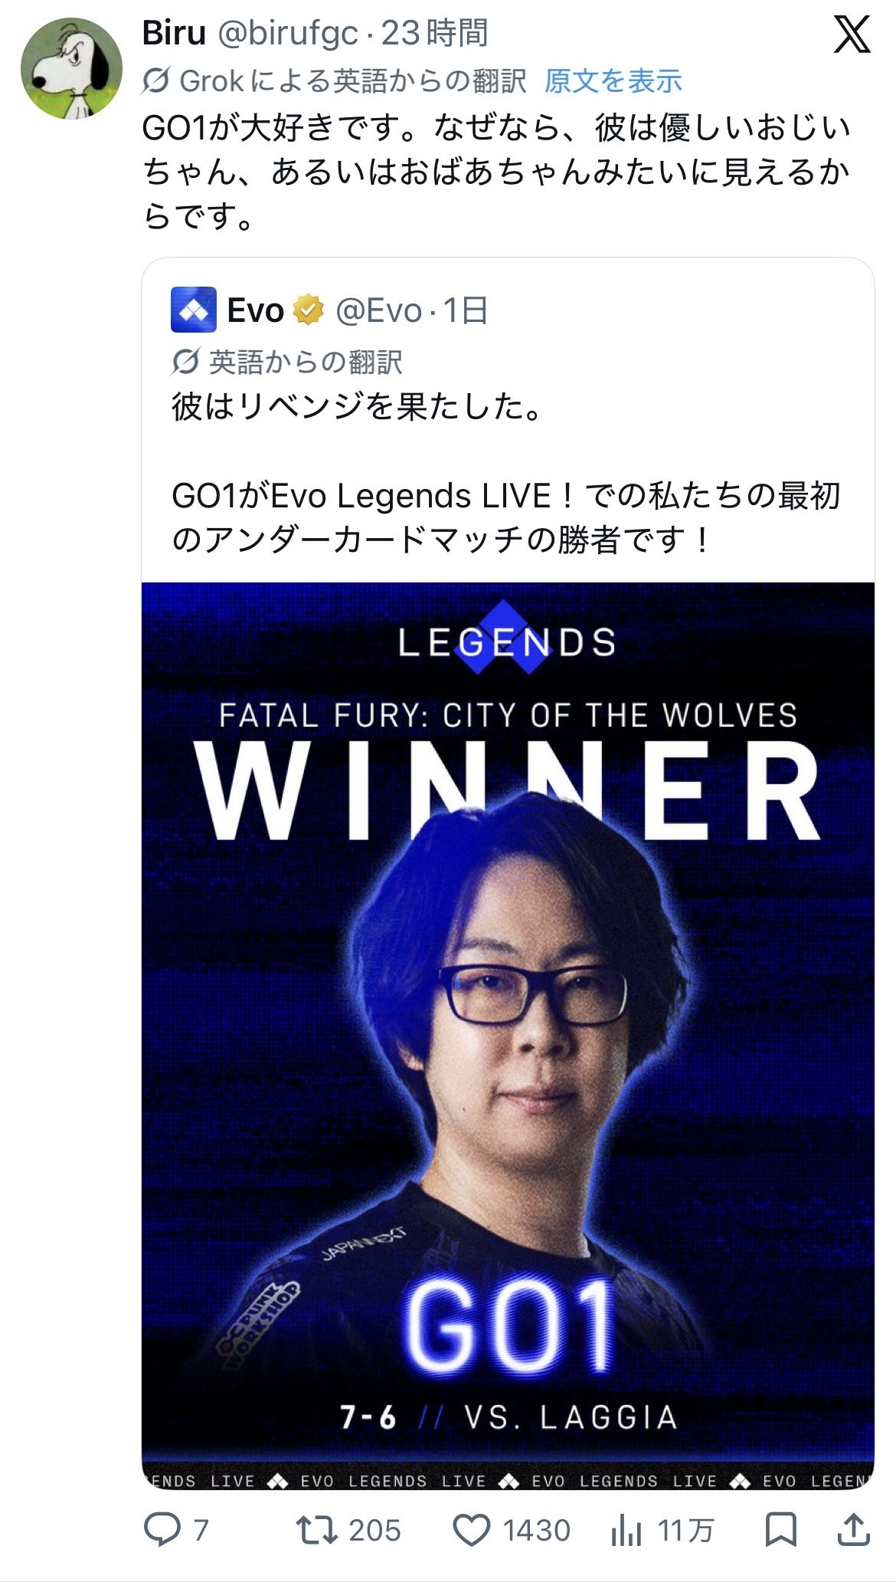896x1582 pixels.
Task: Tap the Biru display name
Action: coord(174,33)
